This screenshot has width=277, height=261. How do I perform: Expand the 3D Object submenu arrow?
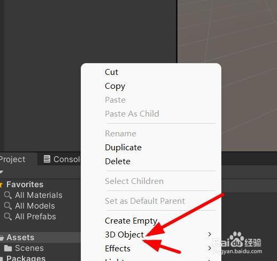pos(210,234)
